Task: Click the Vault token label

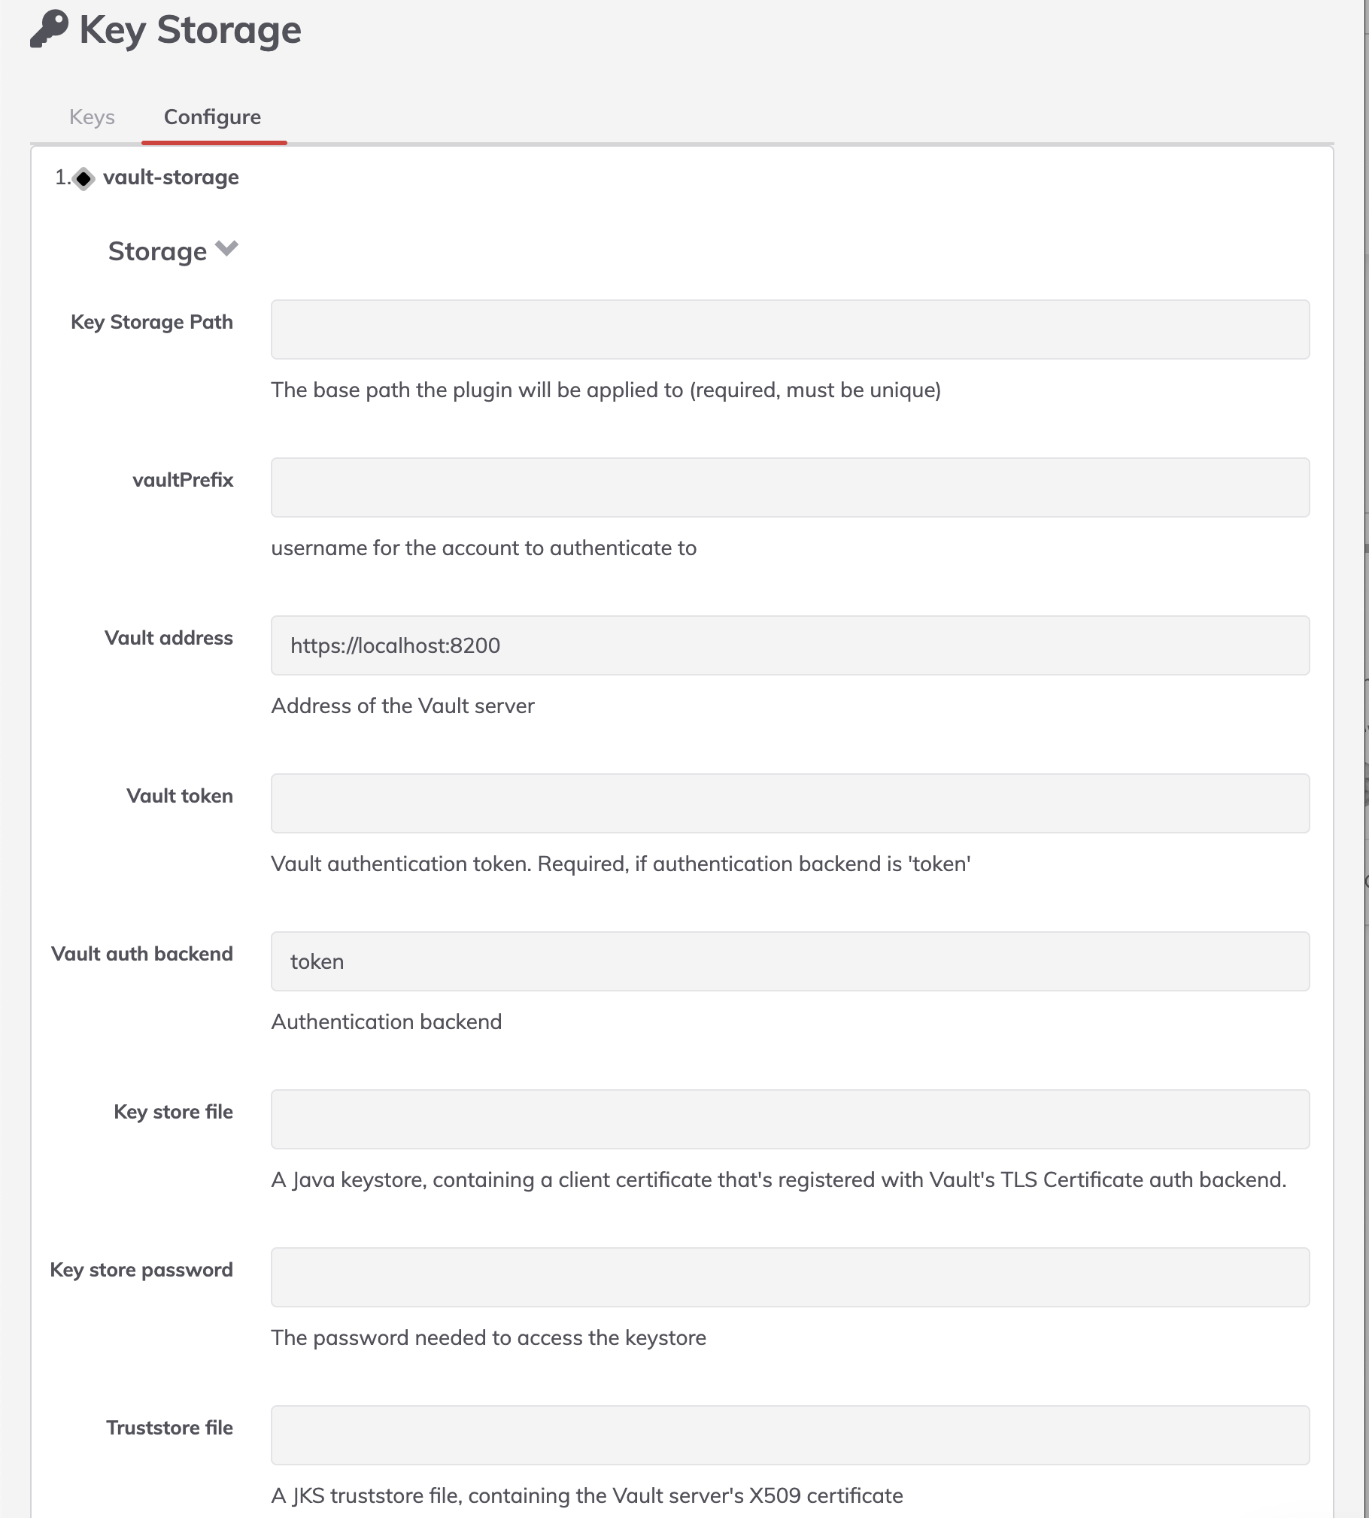Action: pos(180,796)
